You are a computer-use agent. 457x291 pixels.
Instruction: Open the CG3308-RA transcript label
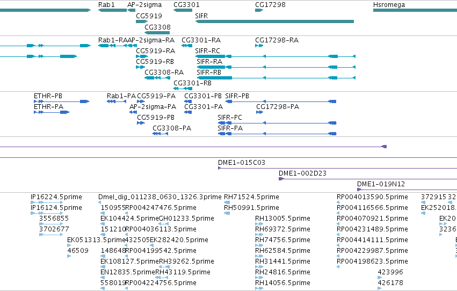pyautogui.click(x=164, y=72)
